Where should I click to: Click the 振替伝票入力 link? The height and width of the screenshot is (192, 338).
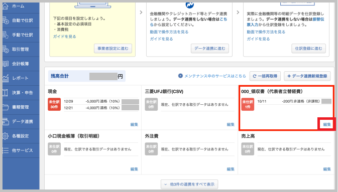tap(318, 19)
